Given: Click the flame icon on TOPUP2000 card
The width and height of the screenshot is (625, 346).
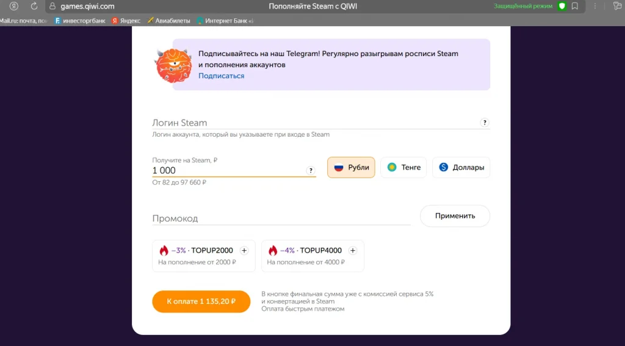Looking at the screenshot, I should pyautogui.click(x=164, y=250).
